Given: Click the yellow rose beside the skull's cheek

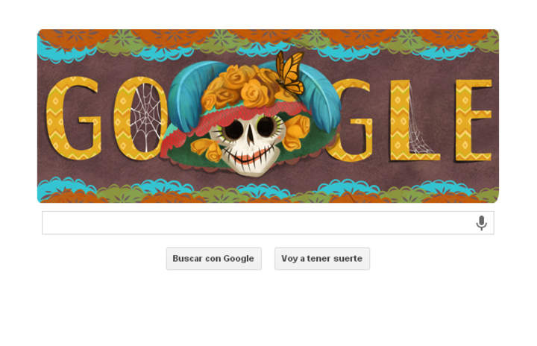Looking at the screenshot, I should (295, 133).
